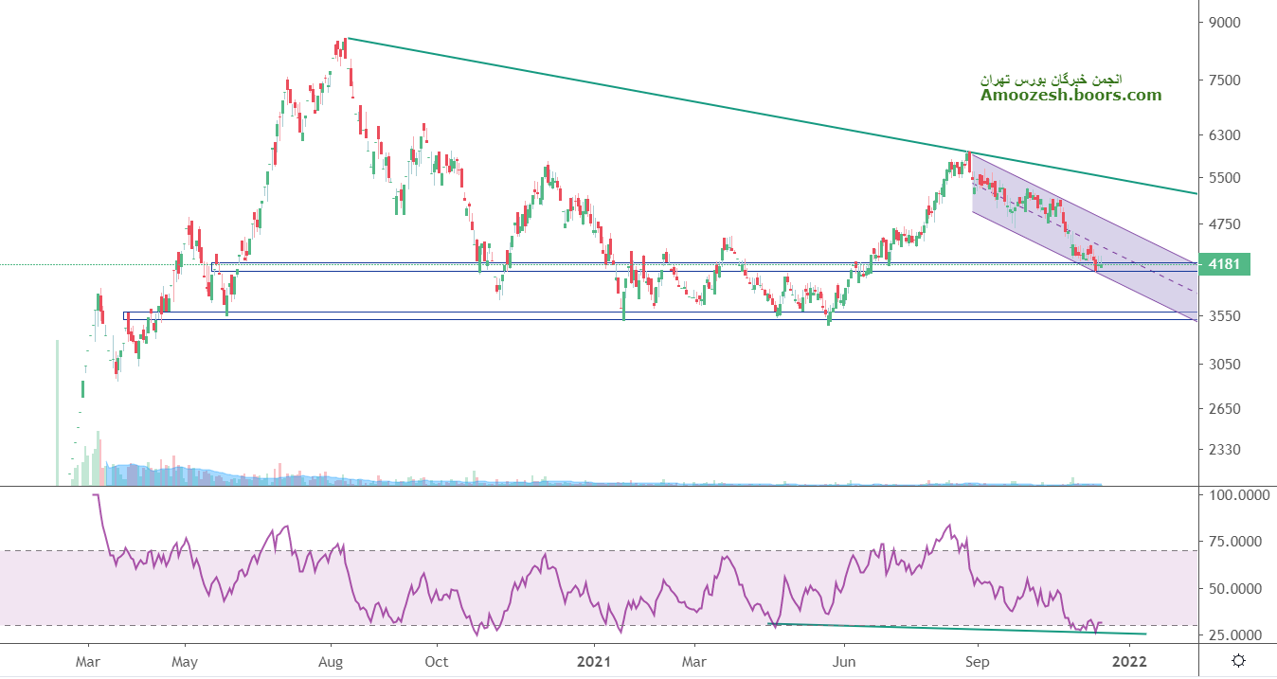
Task: Open chart settings gear icon
Action: [1239, 660]
